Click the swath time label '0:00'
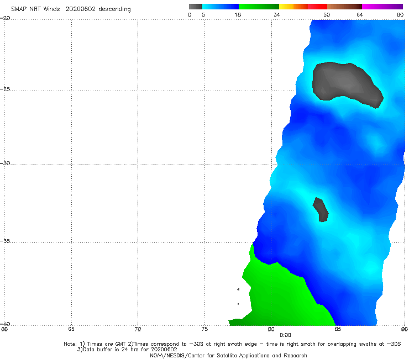Image resolution: width=409 pixels, height=359 pixels. tap(285, 335)
